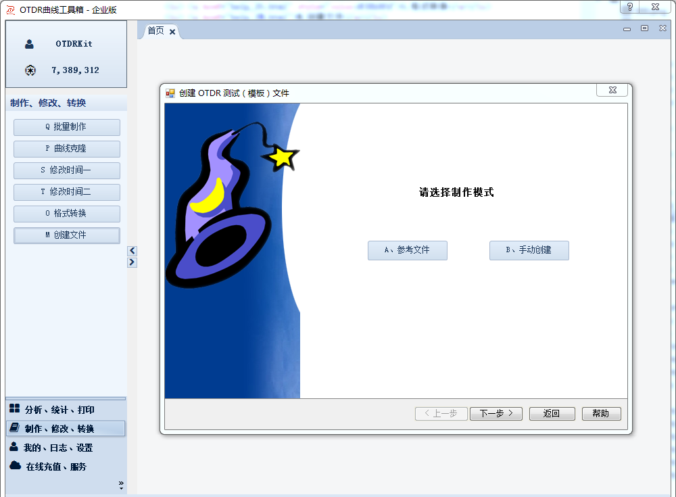Choose the A、参考文件 creation mode
The width and height of the screenshot is (676, 497).
pyautogui.click(x=407, y=250)
